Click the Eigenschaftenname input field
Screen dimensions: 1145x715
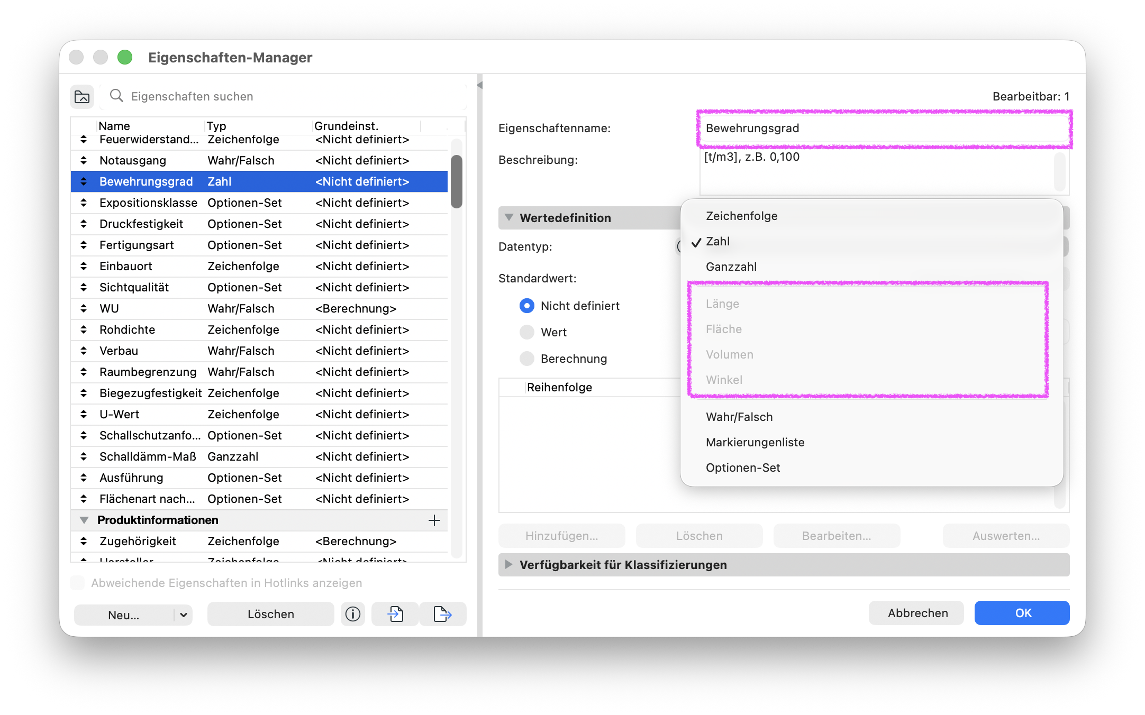884,128
